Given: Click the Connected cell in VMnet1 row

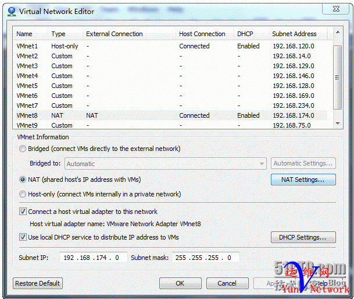Looking at the screenshot, I should click(x=194, y=46).
